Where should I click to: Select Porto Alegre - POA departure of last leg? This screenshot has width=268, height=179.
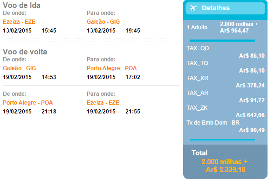tap(27, 103)
